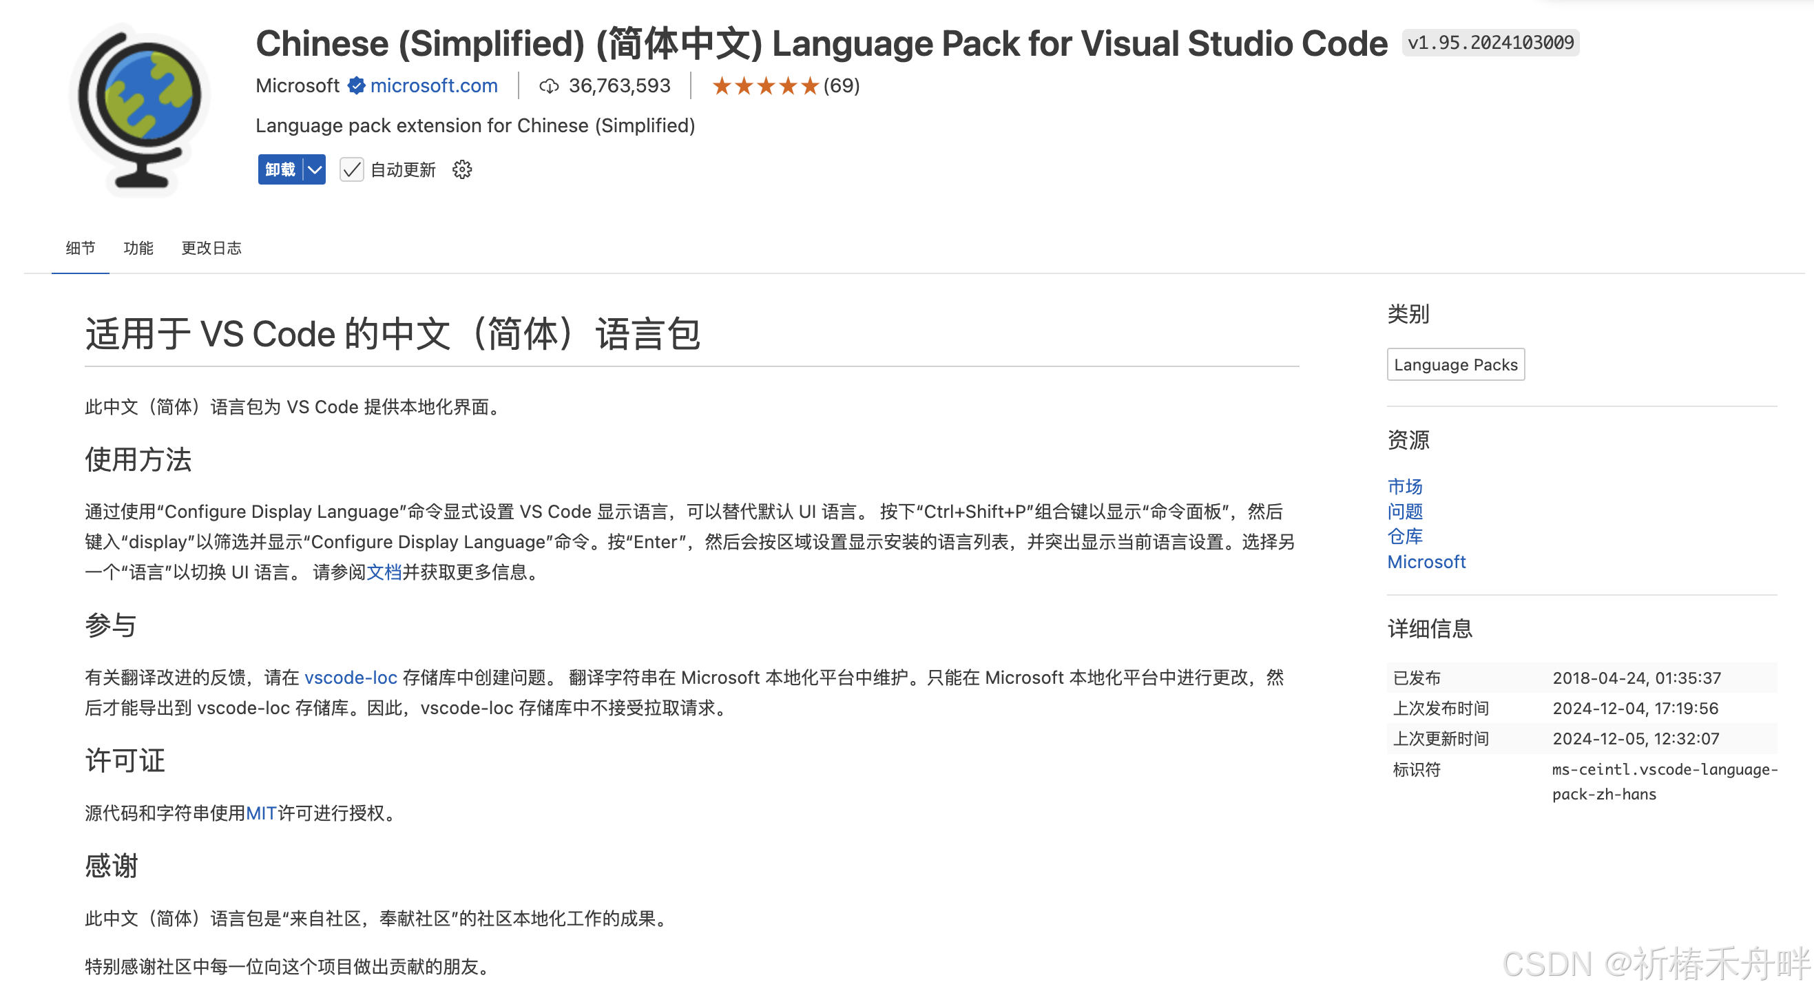Click the 许可证 section heading
Screen dimensions: 1814x993
tap(125, 761)
